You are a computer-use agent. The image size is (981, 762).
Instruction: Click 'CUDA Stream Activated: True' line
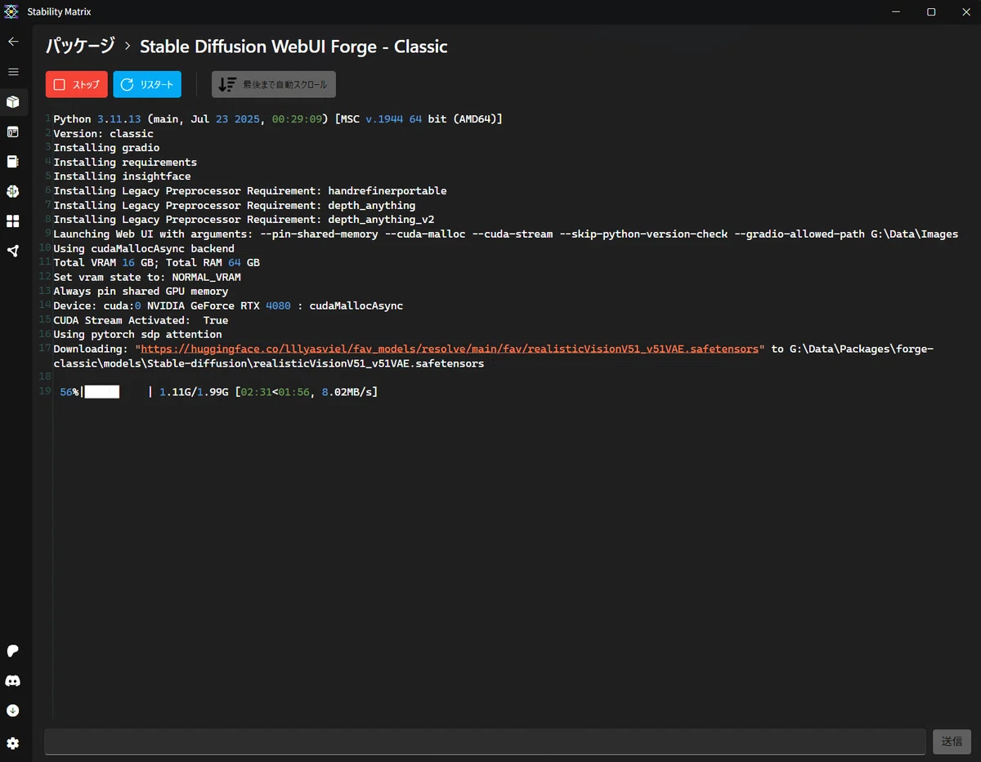point(141,320)
